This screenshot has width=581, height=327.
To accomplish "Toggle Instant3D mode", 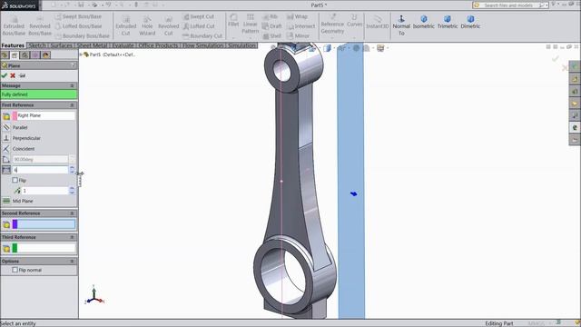I will pos(378,22).
